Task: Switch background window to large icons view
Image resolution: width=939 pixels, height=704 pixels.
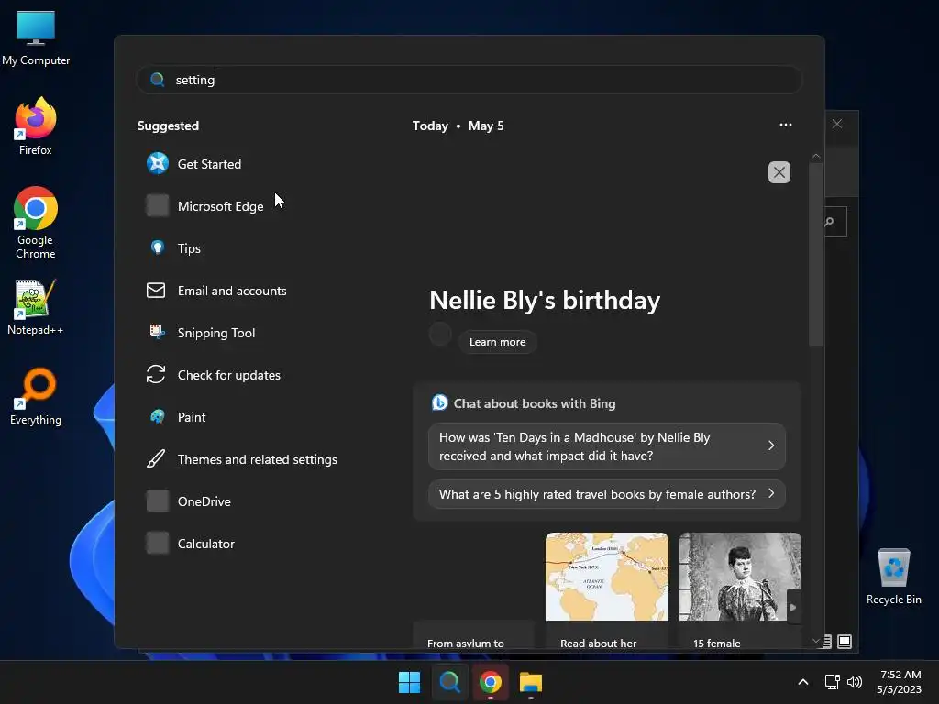Action: (x=845, y=641)
